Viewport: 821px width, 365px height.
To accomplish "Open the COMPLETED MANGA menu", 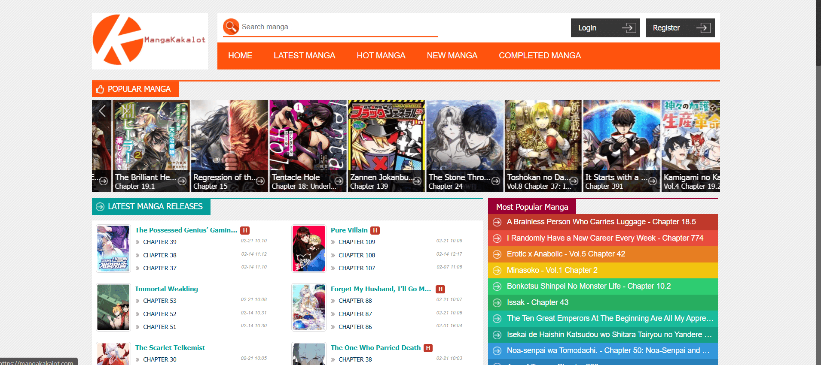I will click(540, 56).
